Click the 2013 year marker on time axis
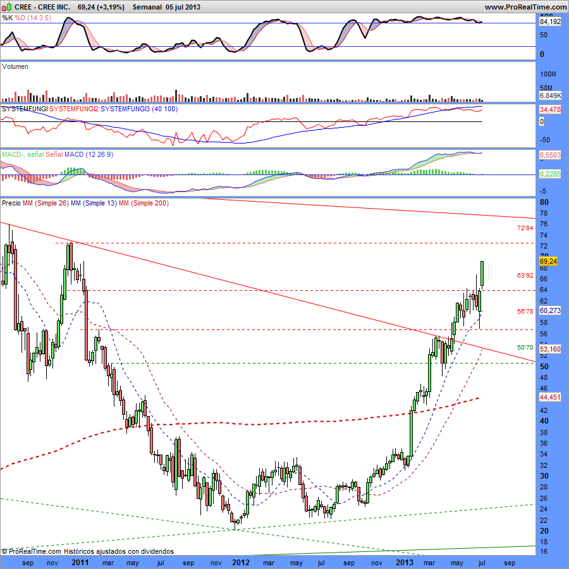Viewport: 569px width, 569px height. (404, 561)
